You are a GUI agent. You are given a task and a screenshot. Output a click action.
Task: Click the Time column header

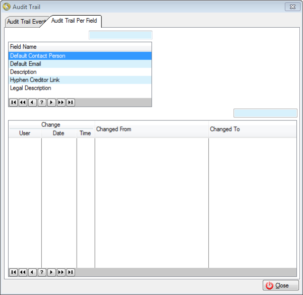(85, 133)
